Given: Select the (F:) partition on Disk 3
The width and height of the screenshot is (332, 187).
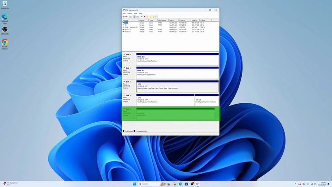Looking at the screenshot, I should 166,100.
